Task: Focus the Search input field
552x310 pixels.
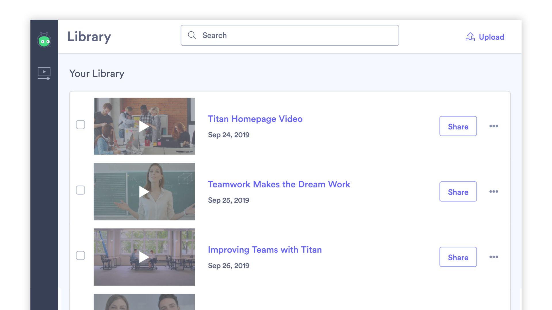Action: [x=290, y=35]
